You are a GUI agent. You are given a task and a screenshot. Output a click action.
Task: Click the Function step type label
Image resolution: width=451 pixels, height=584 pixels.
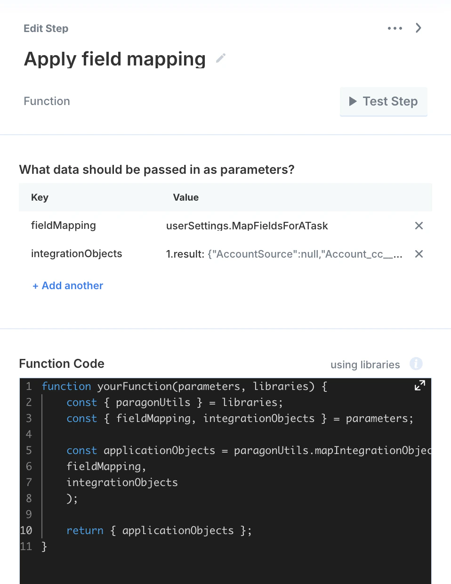[x=47, y=101]
